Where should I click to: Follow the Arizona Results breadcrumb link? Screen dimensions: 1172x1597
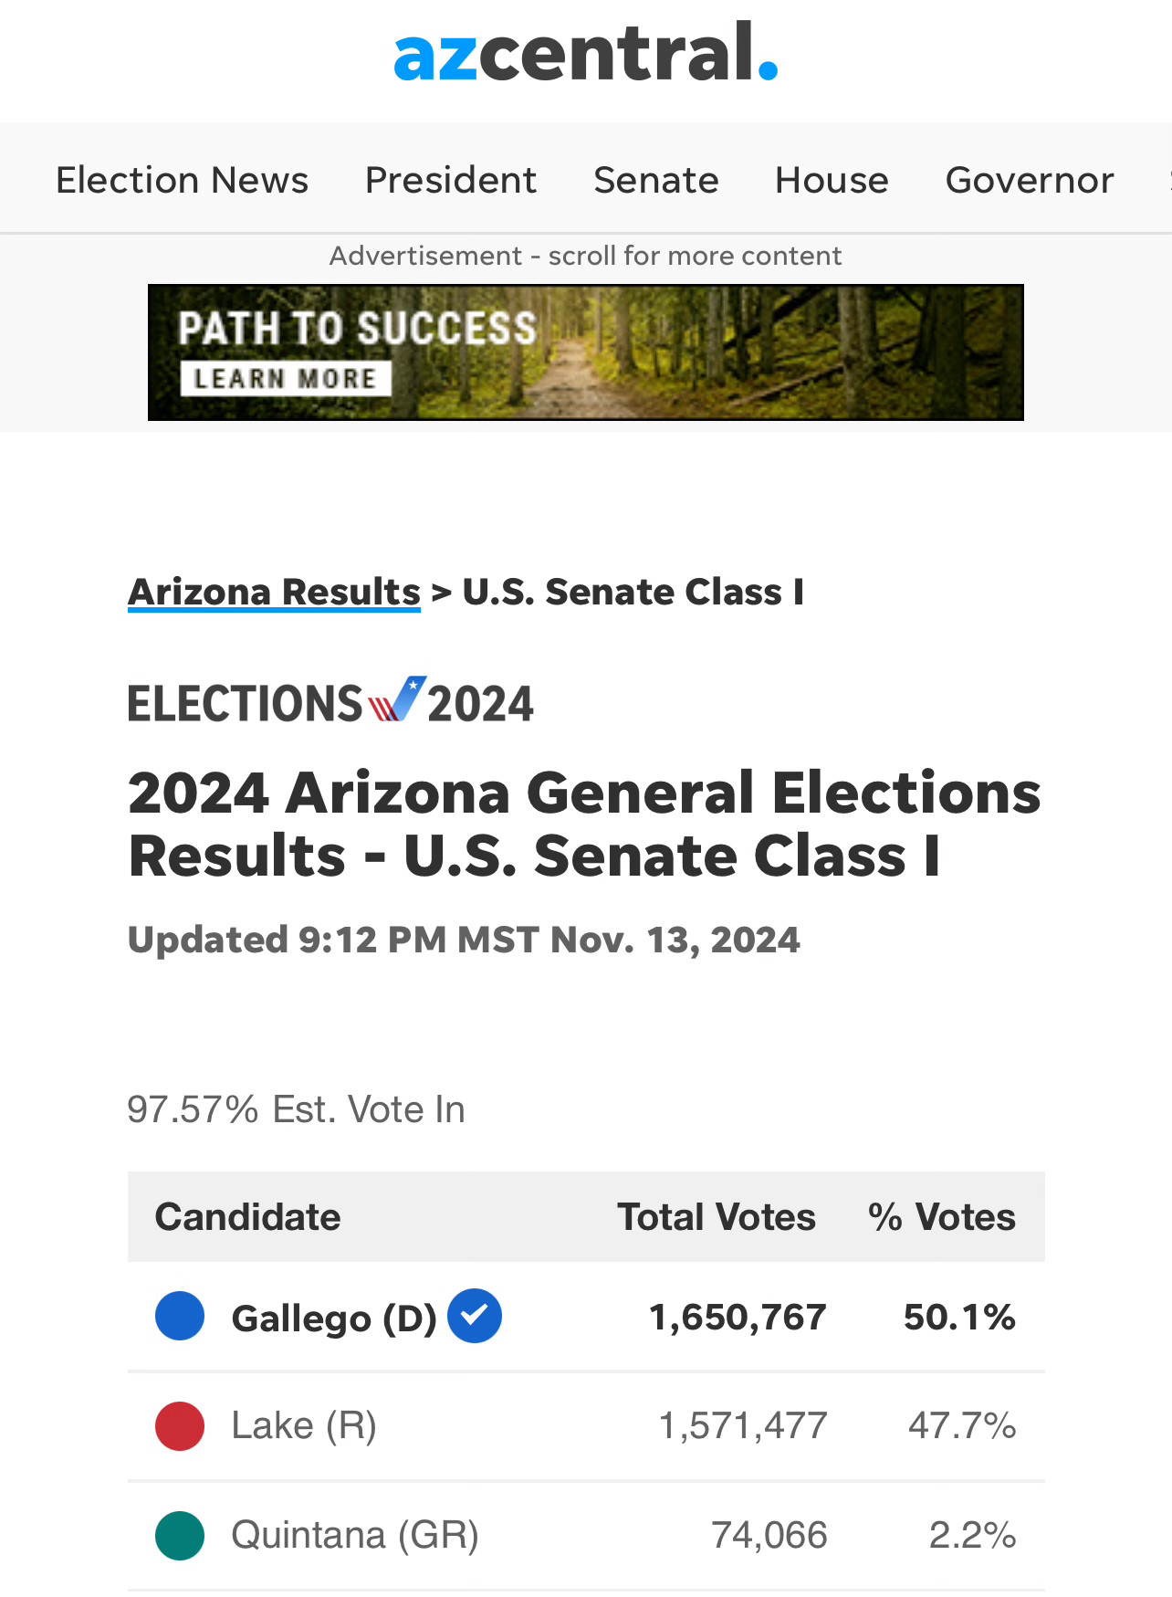[x=274, y=592]
